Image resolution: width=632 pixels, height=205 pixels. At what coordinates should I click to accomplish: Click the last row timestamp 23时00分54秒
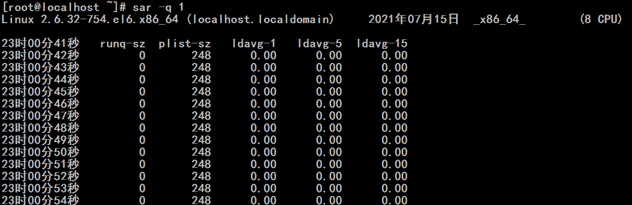[x=40, y=200]
